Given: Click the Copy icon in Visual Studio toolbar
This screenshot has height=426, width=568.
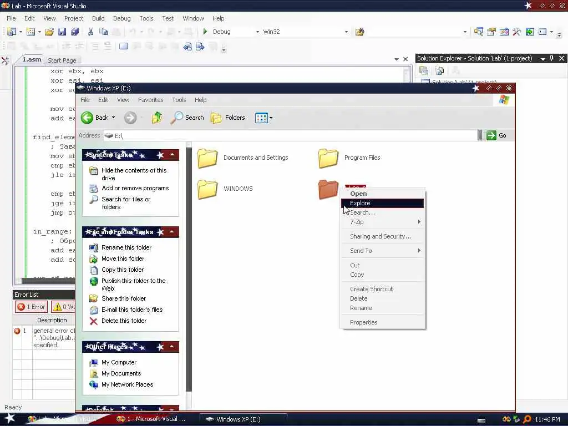Looking at the screenshot, I should click(104, 32).
